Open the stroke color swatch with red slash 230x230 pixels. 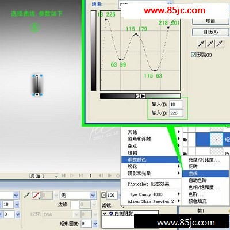[36, 195]
